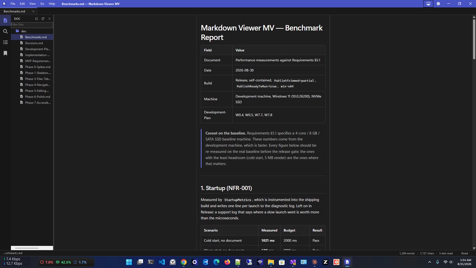Open the Search panel icon
Screen dimensions: 476x268
click(5, 31)
